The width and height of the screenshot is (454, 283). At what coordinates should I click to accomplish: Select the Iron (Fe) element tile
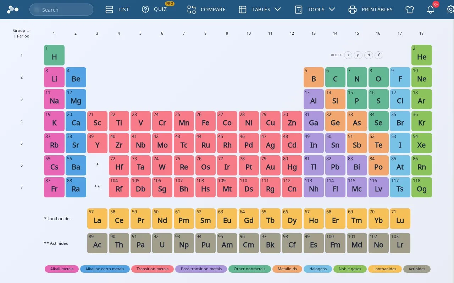pyautogui.click(x=205, y=121)
